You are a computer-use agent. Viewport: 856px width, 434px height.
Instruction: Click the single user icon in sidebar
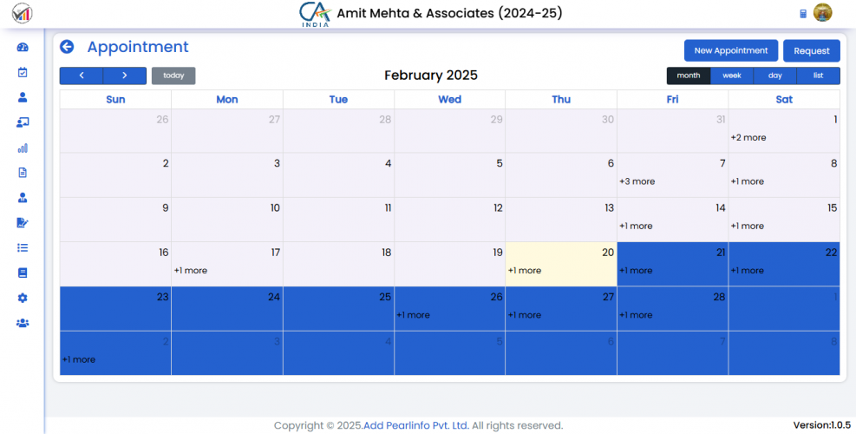(23, 97)
